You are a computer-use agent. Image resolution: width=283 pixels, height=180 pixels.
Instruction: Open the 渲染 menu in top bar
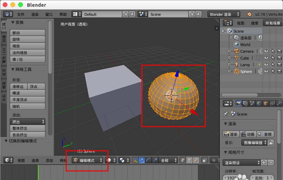35,14
